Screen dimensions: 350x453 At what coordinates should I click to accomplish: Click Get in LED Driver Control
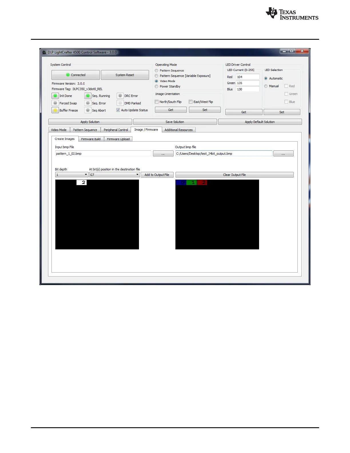tap(244, 112)
